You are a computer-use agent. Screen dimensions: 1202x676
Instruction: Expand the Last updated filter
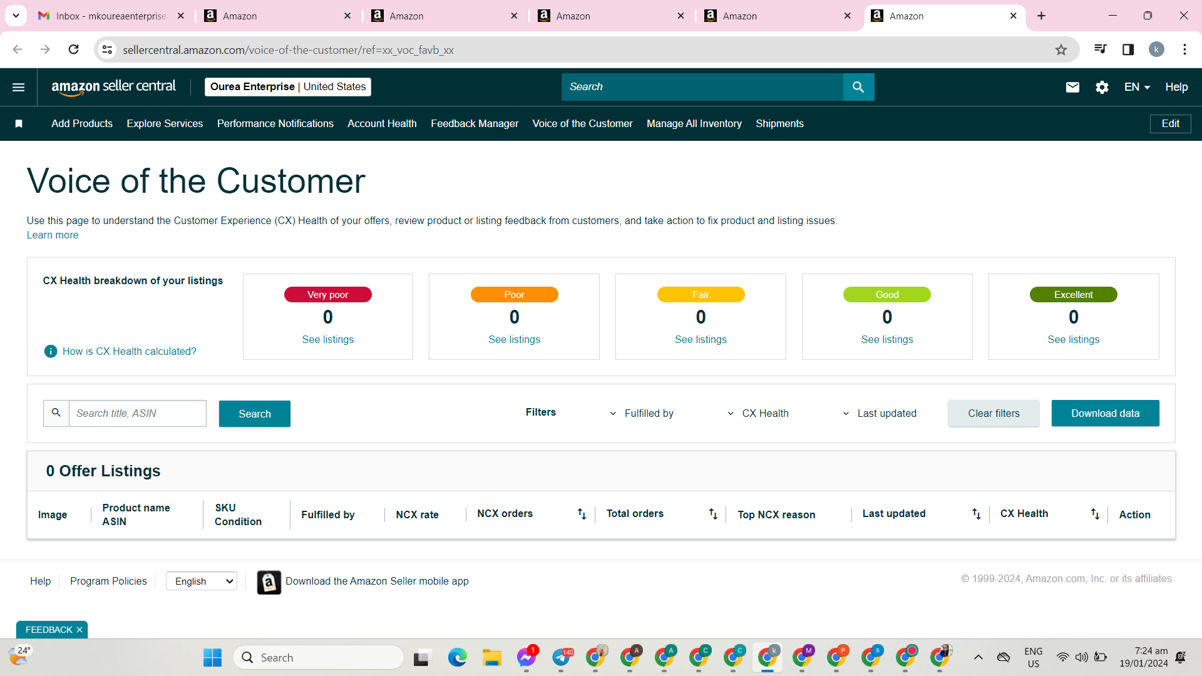click(x=879, y=414)
